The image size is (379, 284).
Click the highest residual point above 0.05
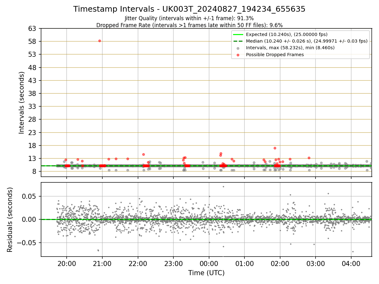point(223,186)
